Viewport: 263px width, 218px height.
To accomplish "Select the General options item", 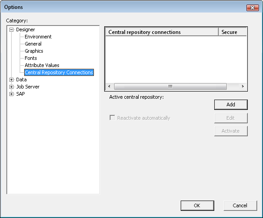I will point(33,44).
